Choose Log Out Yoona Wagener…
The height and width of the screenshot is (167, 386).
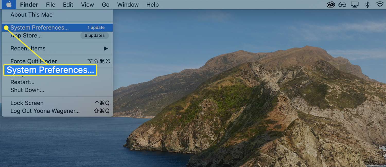(x=57, y=111)
